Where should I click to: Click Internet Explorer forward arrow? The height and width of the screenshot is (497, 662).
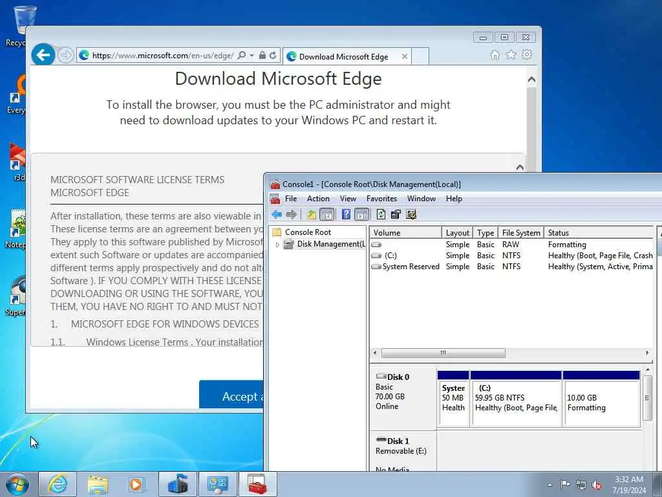click(x=65, y=56)
